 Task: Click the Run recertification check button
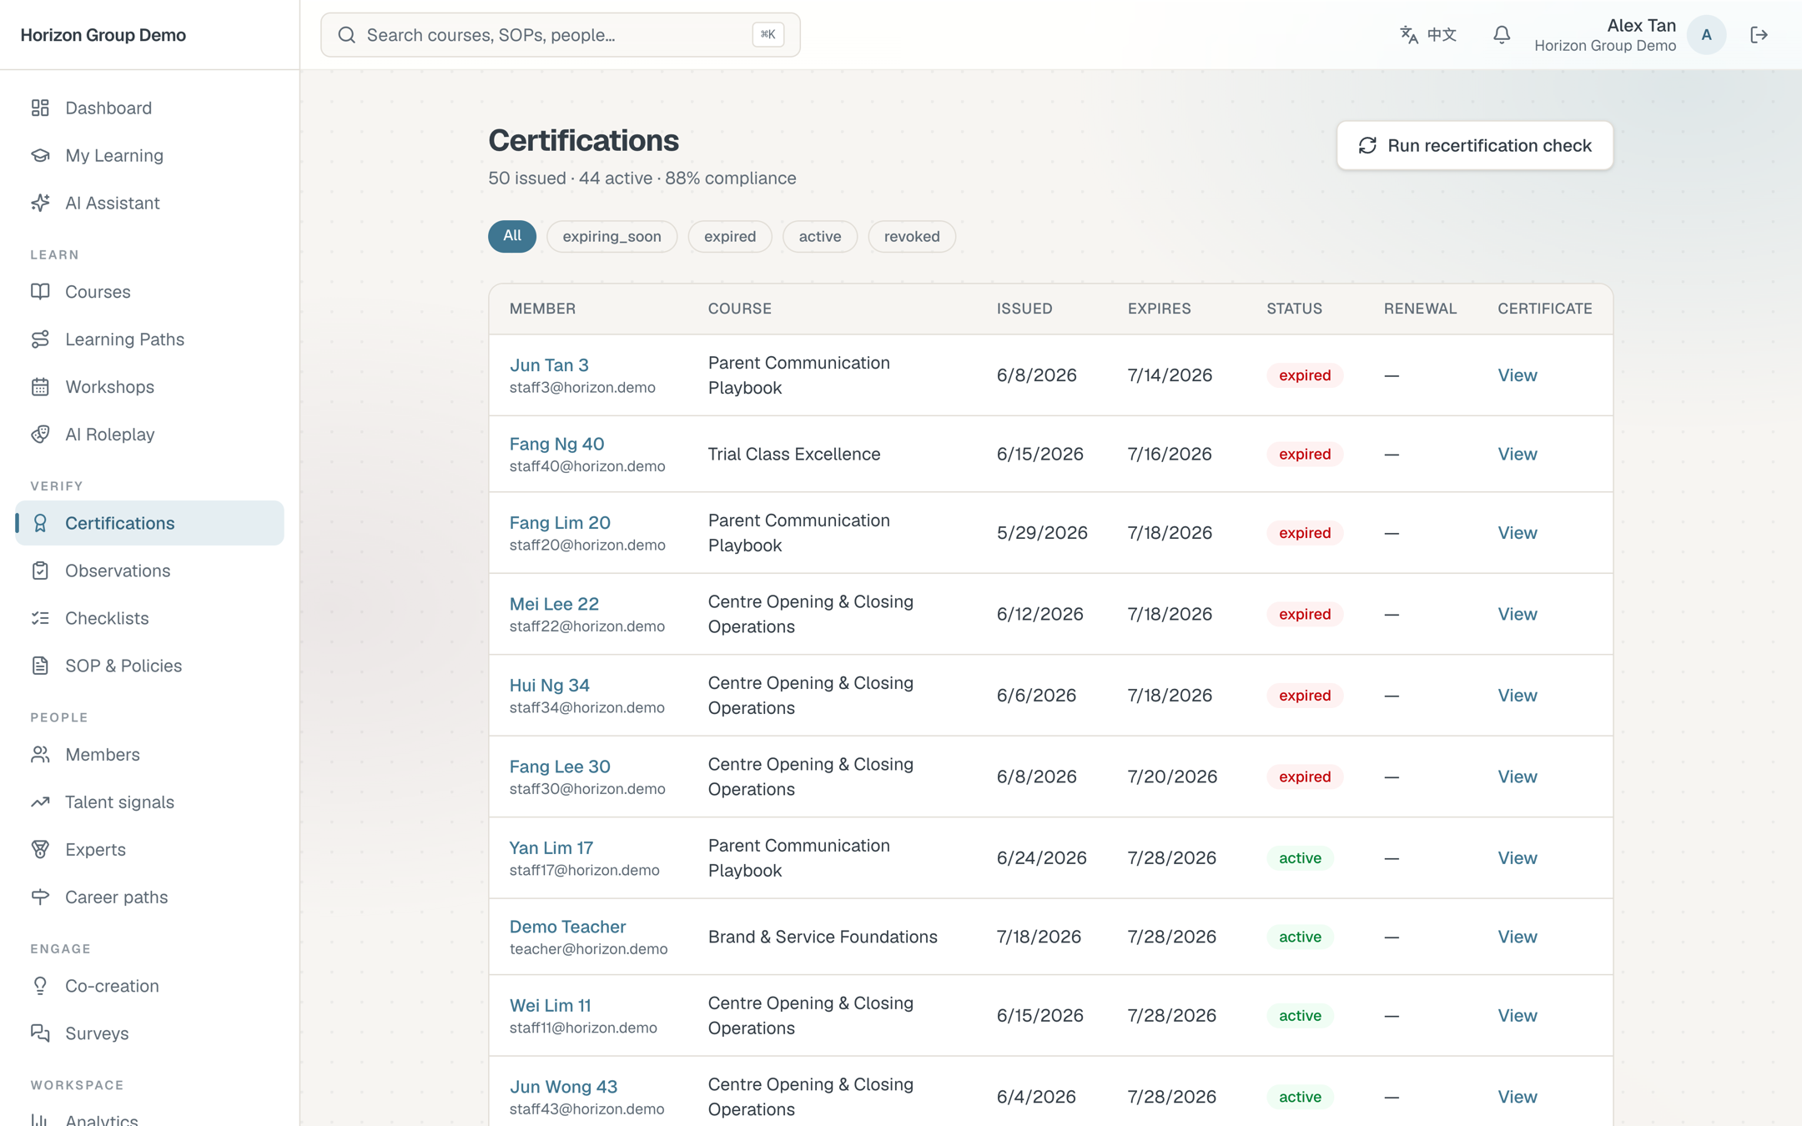click(x=1474, y=146)
